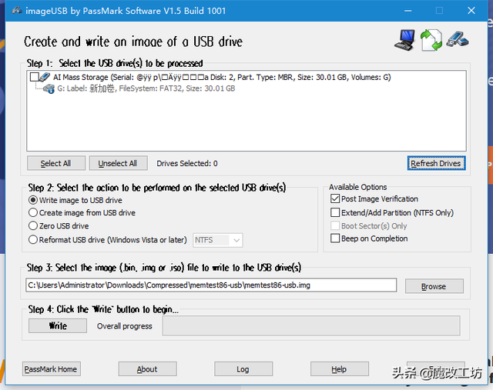Click the G: volume info icon
Viewport: 493px width, 390px height.
pos(49,89)
